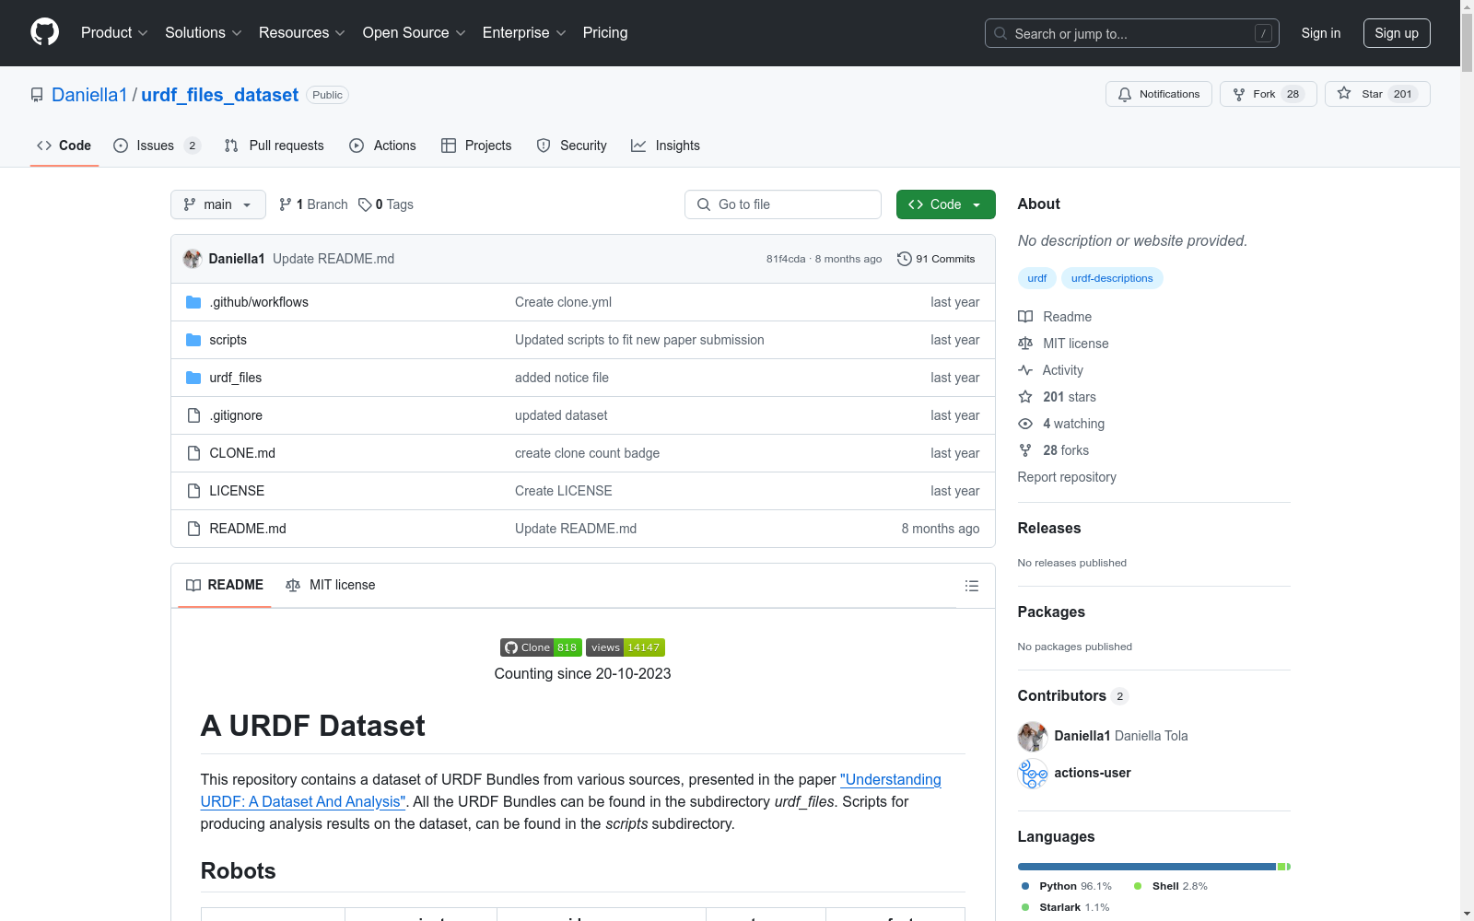
Task: Open the main branch selector dropdown
Action: [218, 204]
